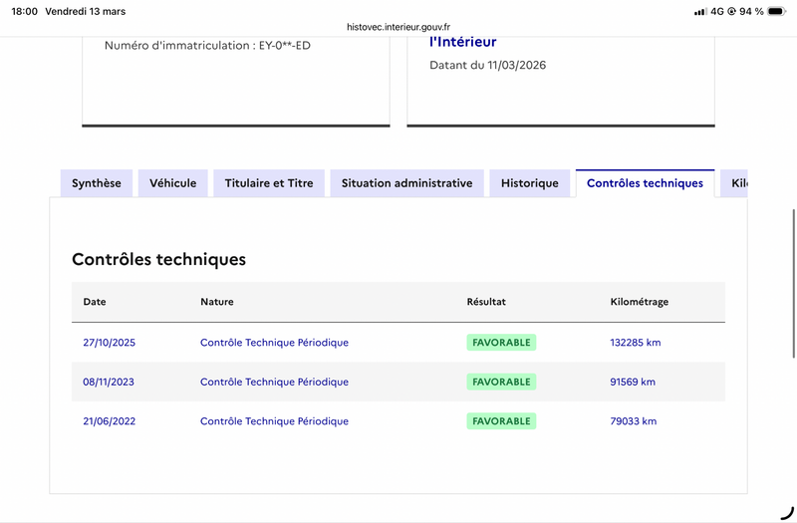Click the partially visible tab after Contrôles techniques
This screenshot has width=797, height=523.
(735, 183)
